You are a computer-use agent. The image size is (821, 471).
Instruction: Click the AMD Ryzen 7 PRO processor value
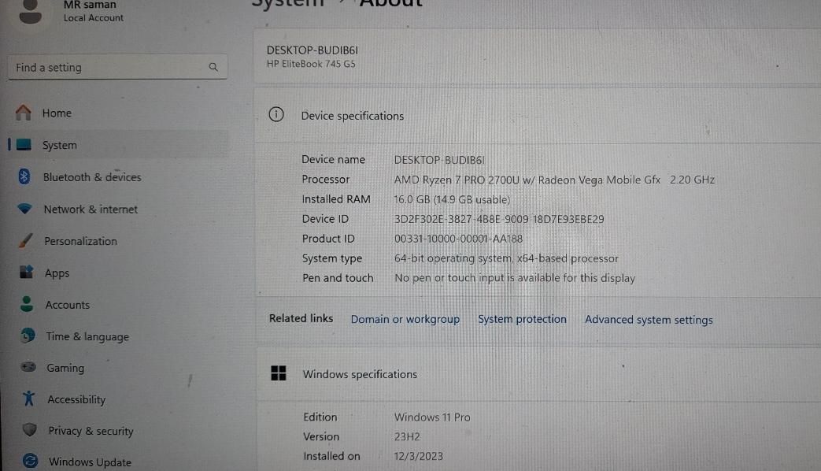coord(554,180)
